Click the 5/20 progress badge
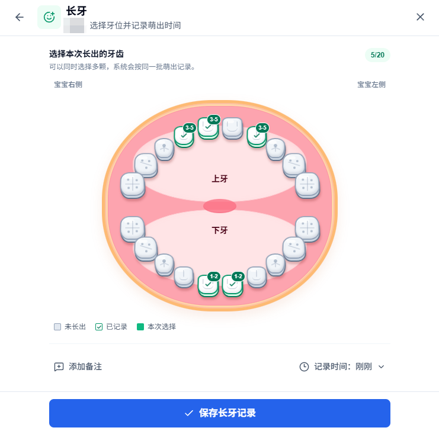The height and width of the screenshot is (434, 439). (x=377, y=55)
